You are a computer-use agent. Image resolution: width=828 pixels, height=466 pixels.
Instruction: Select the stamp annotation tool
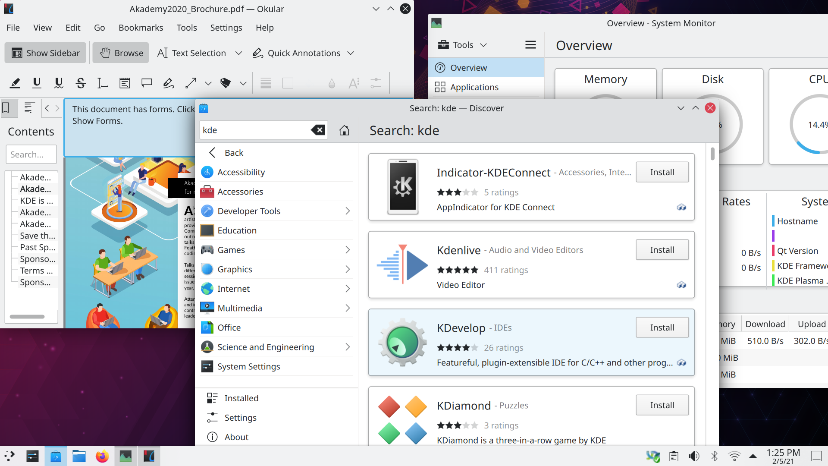coord(225,83)
